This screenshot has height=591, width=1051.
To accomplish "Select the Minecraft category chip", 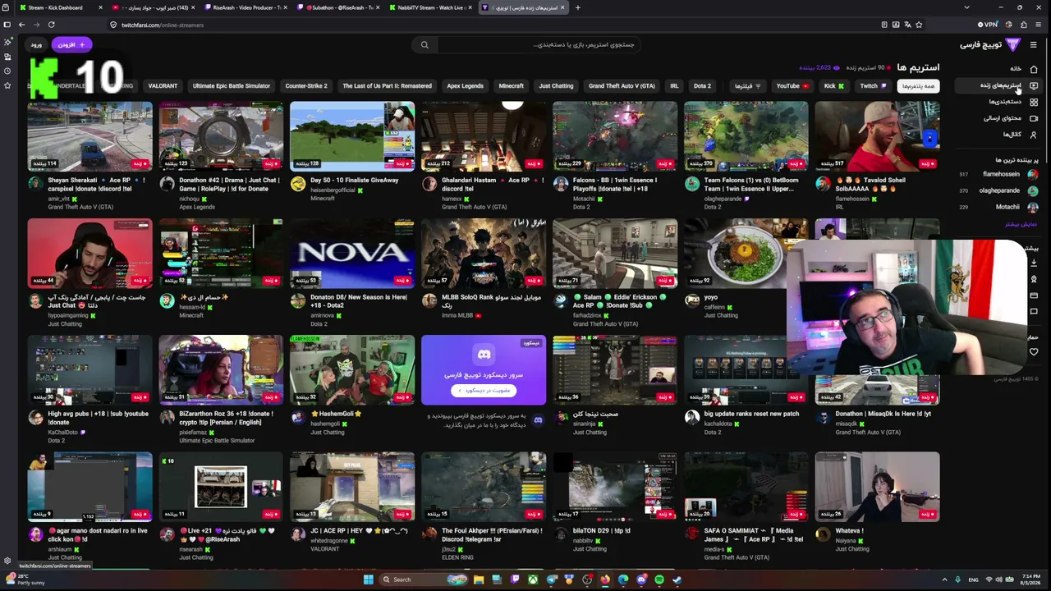I will 511,86.
